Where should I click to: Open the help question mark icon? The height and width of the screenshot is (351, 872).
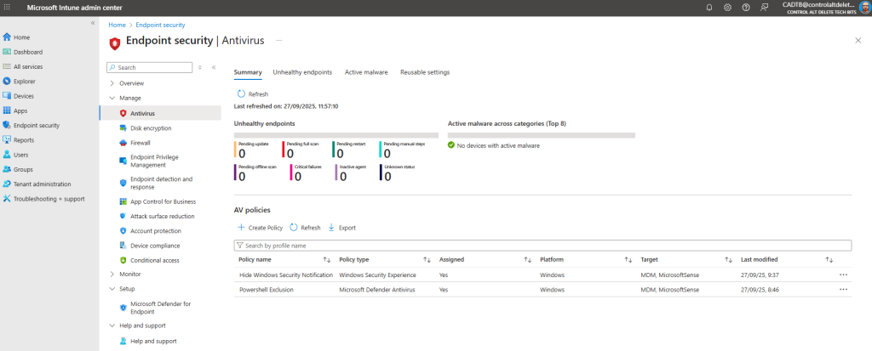(x=746, y=7)
